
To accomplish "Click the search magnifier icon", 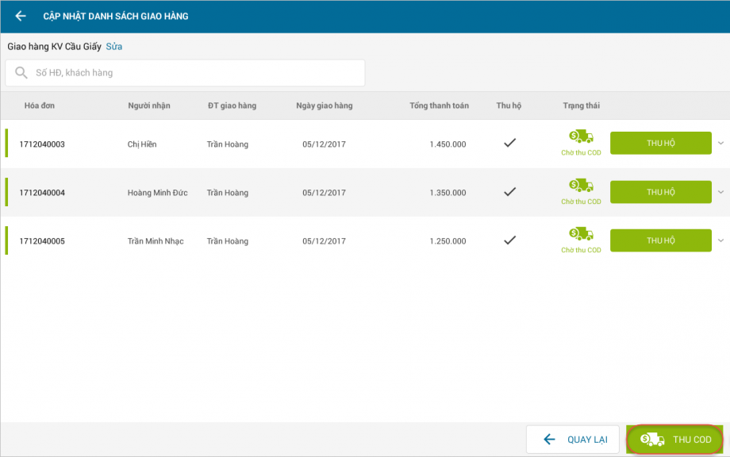I will tap(21, 73).
